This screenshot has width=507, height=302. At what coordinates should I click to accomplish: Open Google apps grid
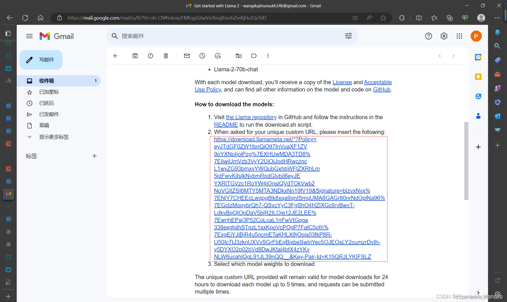coord(459,36)
